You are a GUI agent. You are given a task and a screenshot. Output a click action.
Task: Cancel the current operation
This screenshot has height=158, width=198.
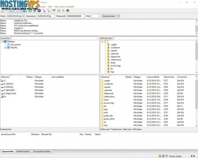(39, 11)
